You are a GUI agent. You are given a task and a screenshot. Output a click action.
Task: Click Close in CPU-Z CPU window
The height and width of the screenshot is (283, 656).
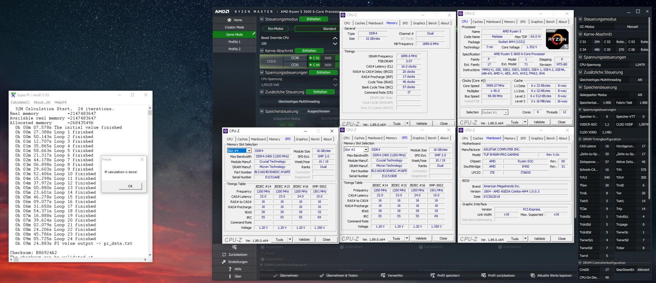pyautogui.click(x=561, y=122)
